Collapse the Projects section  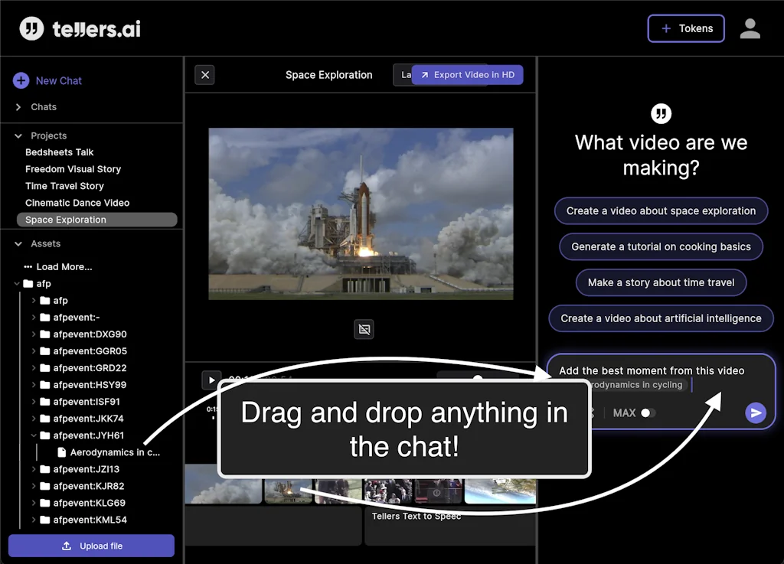click(x=18, y=135)
